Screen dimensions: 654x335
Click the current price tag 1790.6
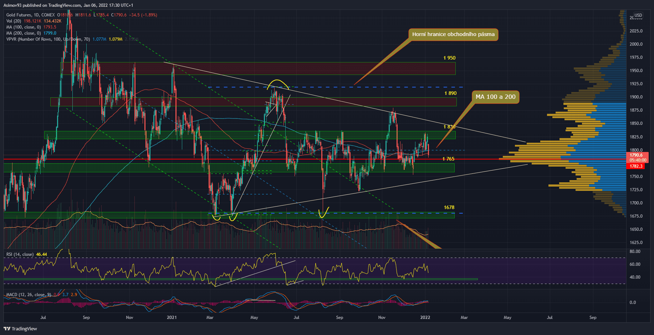(x=636, y=155)
